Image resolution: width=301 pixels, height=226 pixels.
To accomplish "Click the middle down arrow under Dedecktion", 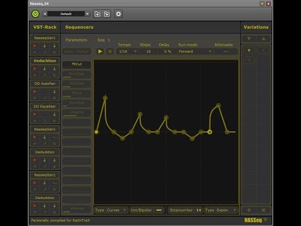I will tap(45, 68).
